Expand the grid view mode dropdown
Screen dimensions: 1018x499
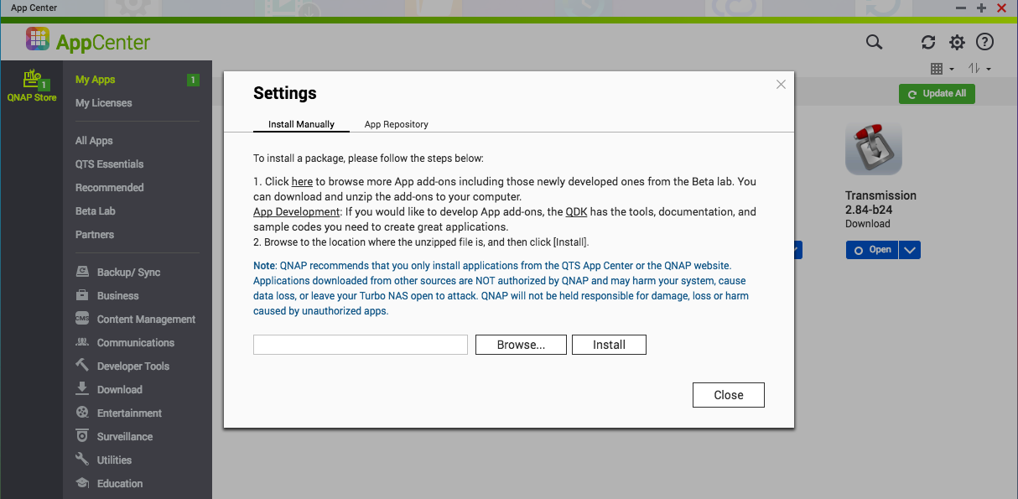coord(943,69)
